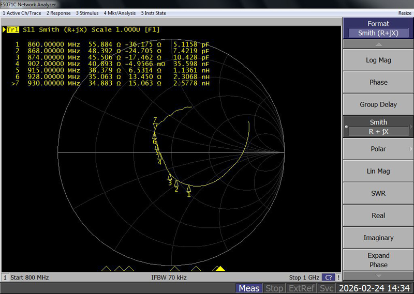Screen dimensions: 414x294
Task: Select marker 1 triangle on Smith chart
Action: pyautogui.click(x=189, y=188)
